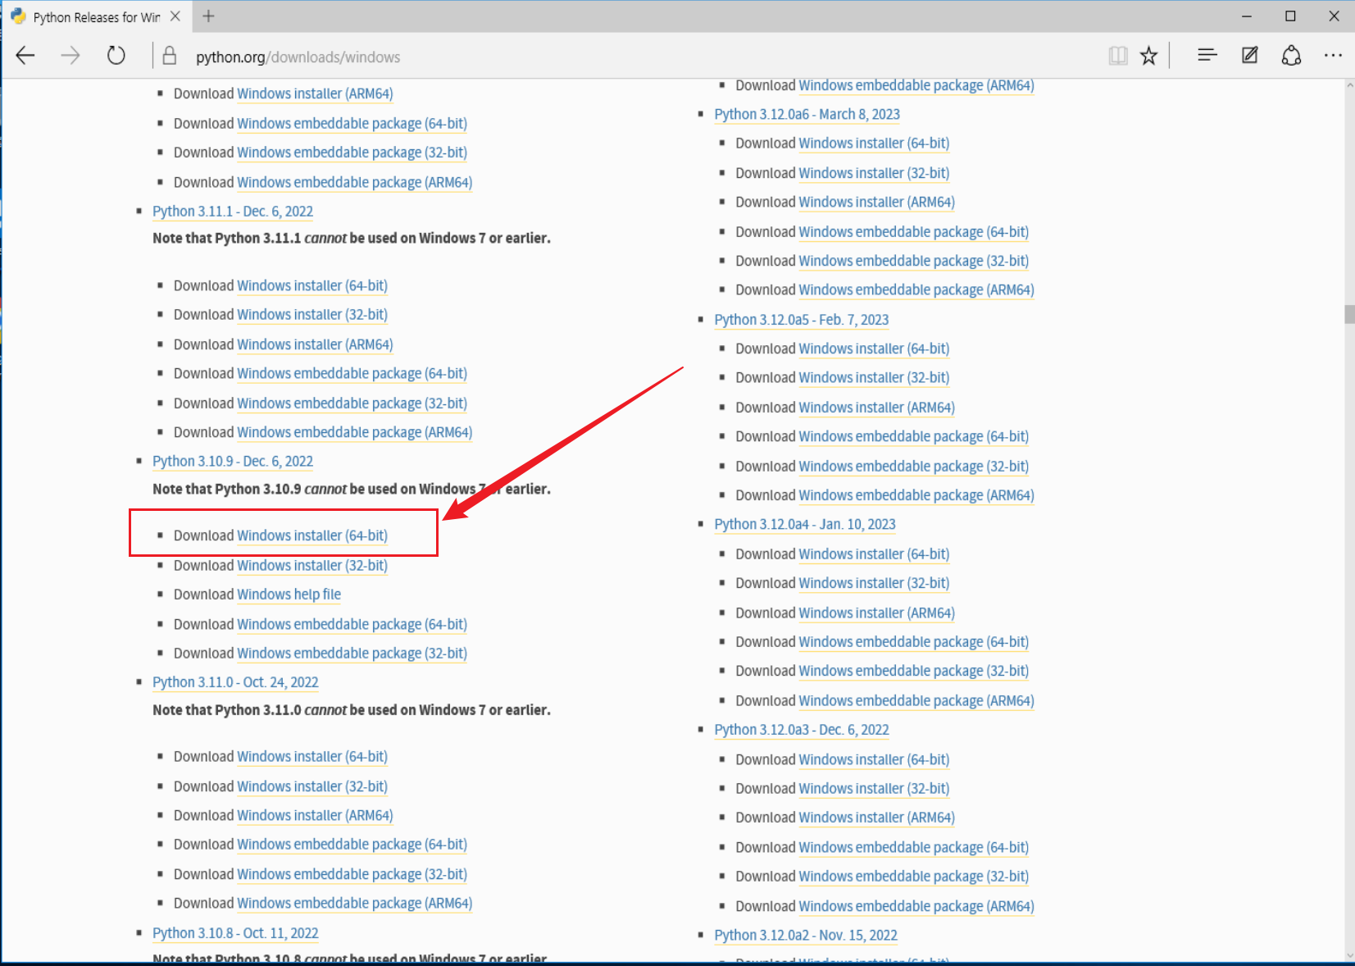This screenshot has height=966, width=1355.
Task: Click the padlock site security icon
Action: click(170, 56)
